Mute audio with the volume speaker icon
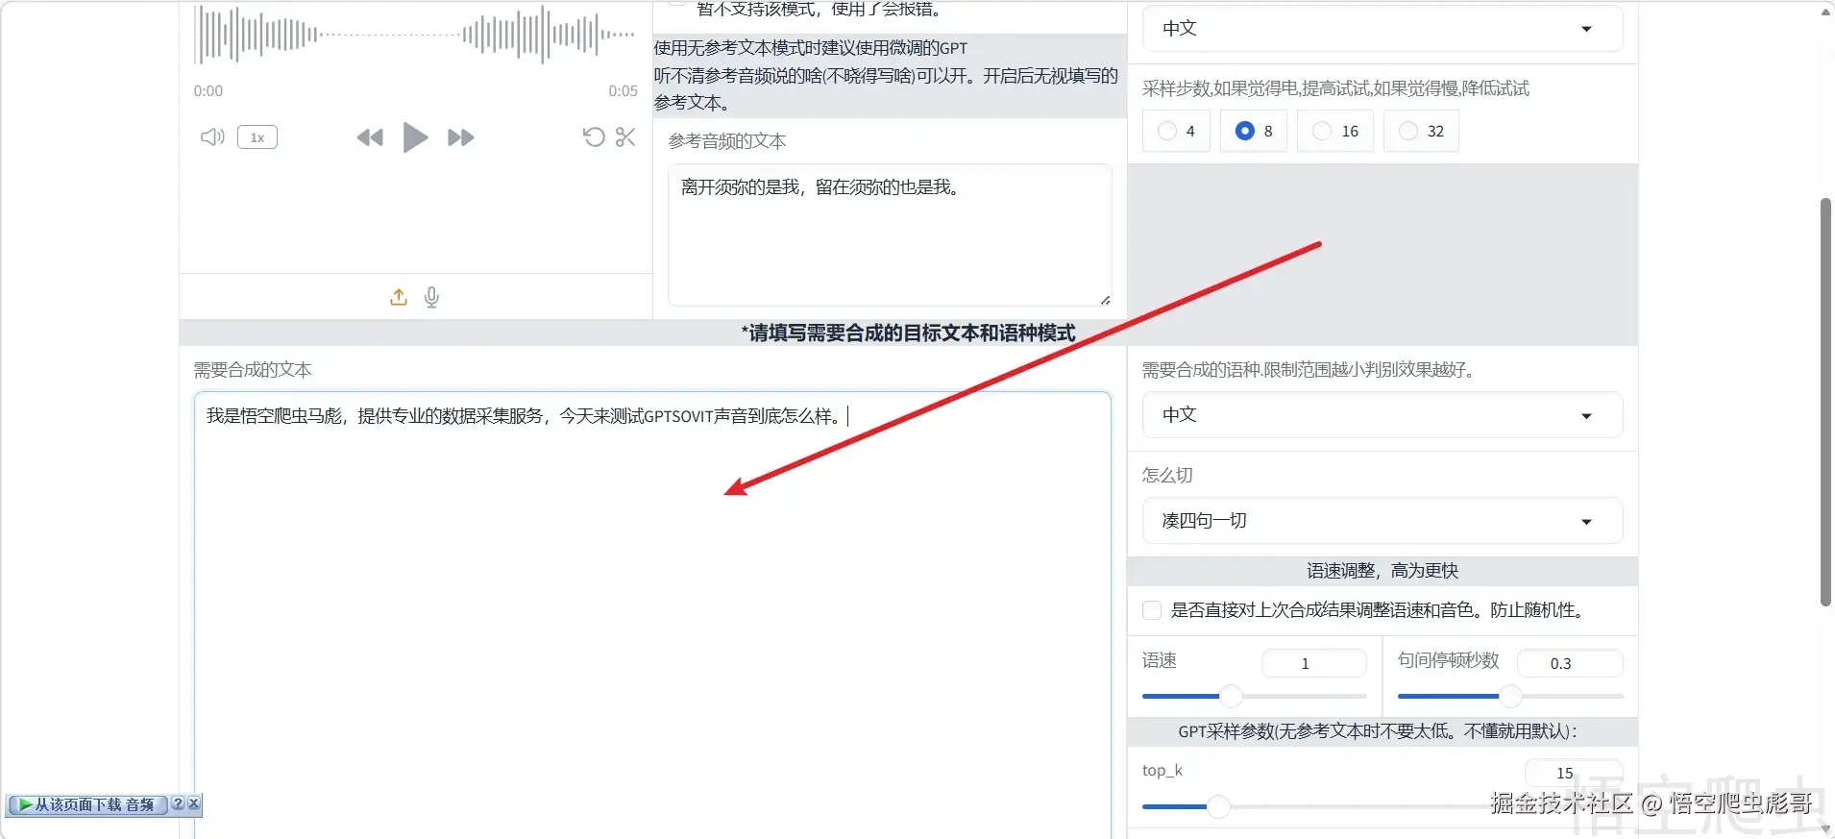 pos(212,137)
